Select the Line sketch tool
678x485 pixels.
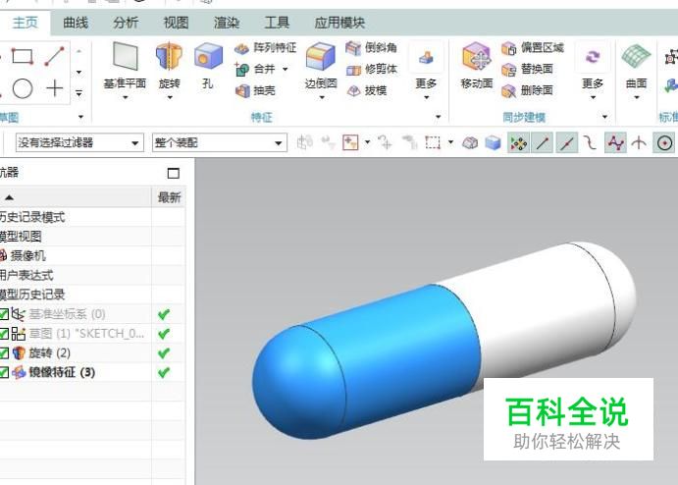click(x=55, y=56)
